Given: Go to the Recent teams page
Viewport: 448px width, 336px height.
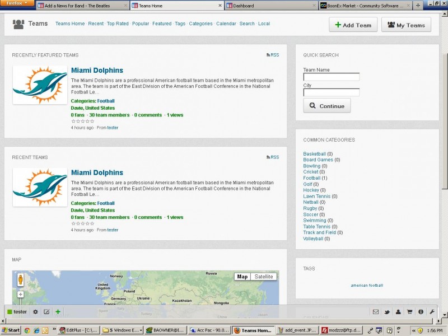Looking at the screenshot, I should [96, 24].
